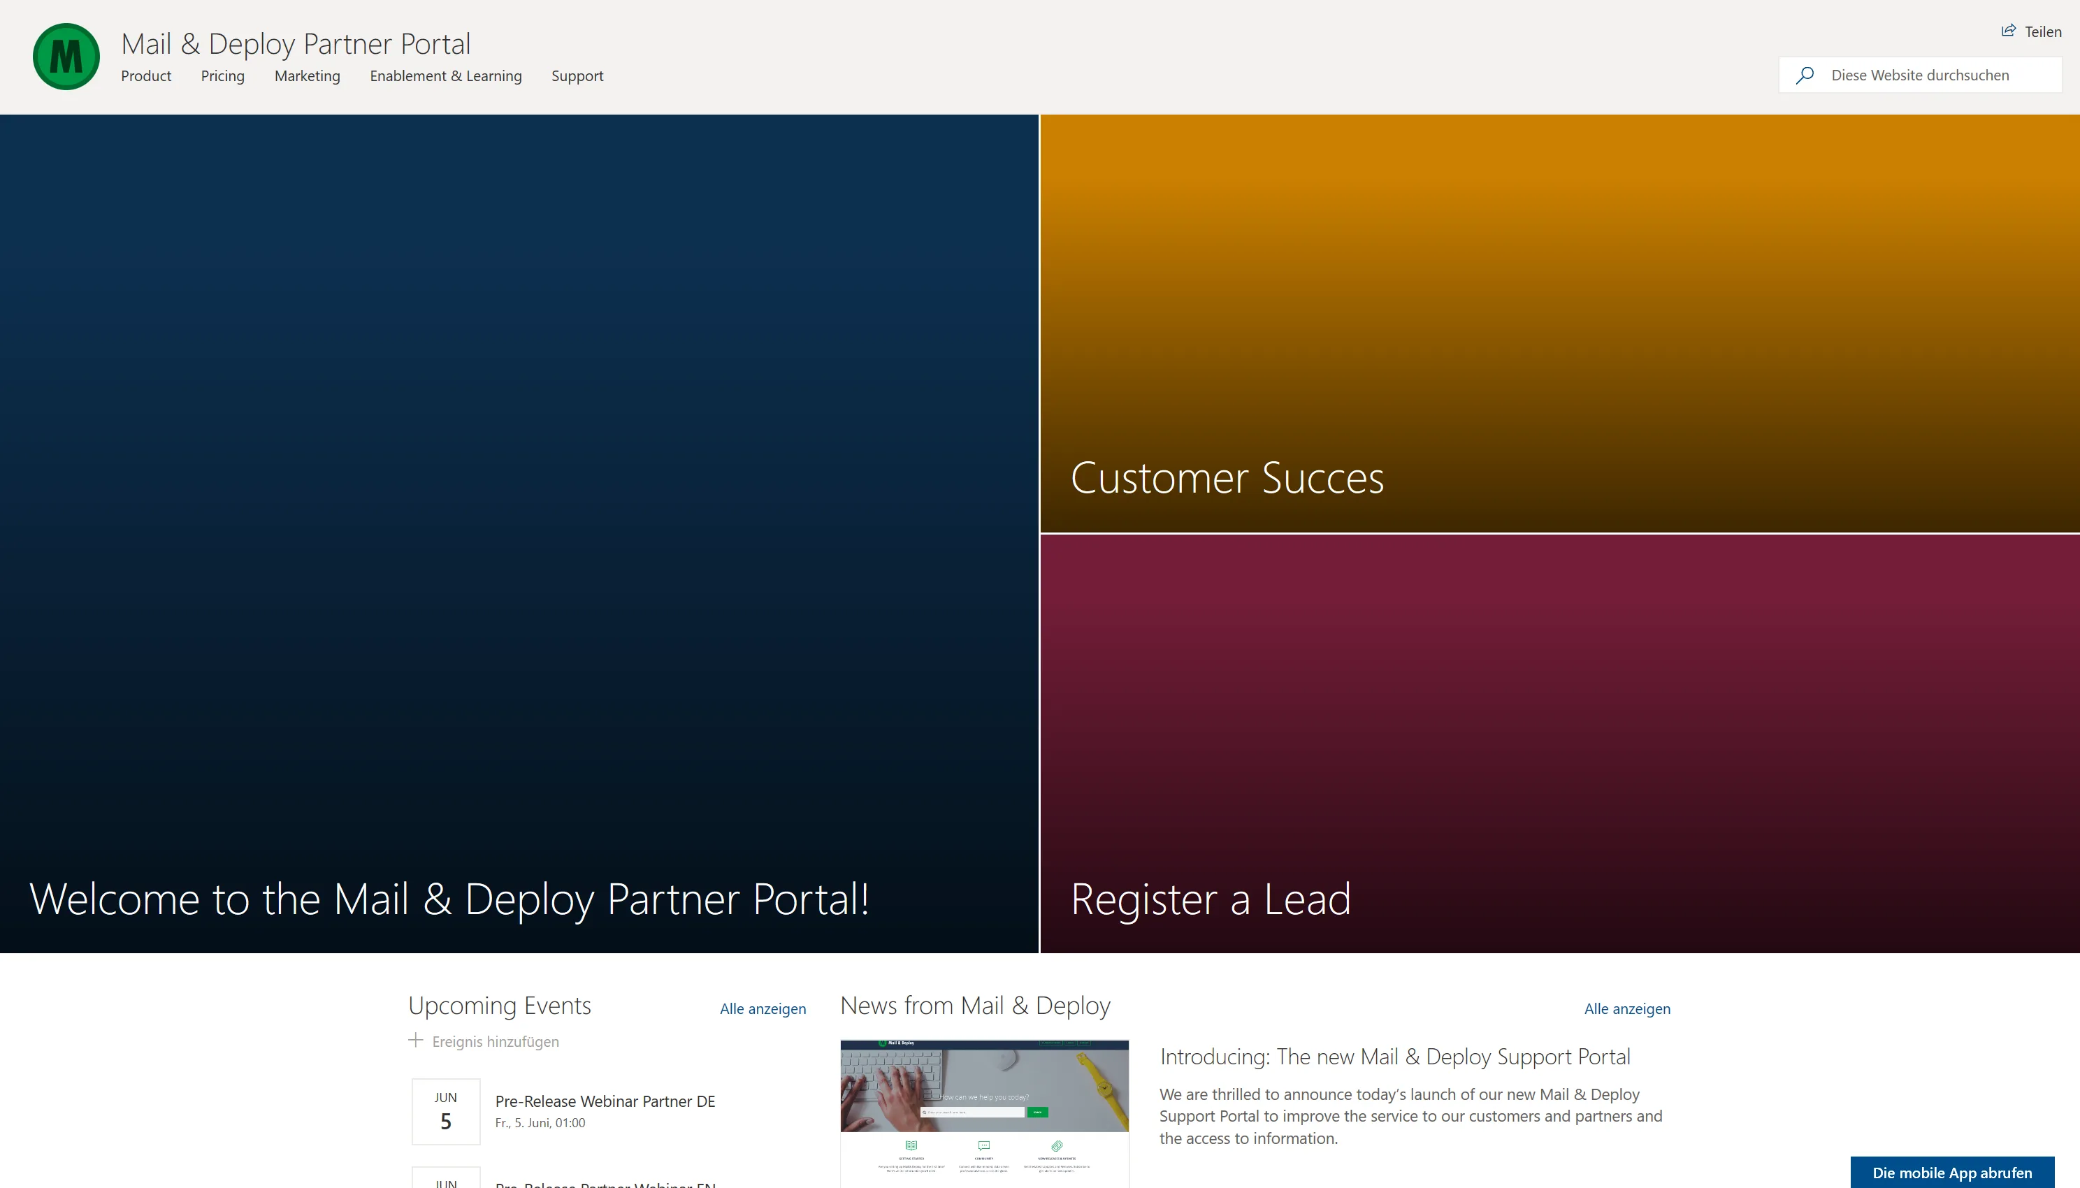Click the JUN 5 date box
The image size is (2080, 1188).
(445, 1111)
